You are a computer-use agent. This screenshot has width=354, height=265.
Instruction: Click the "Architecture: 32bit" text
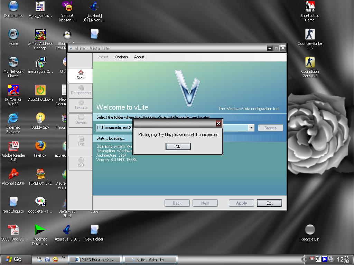click(111, 155)
